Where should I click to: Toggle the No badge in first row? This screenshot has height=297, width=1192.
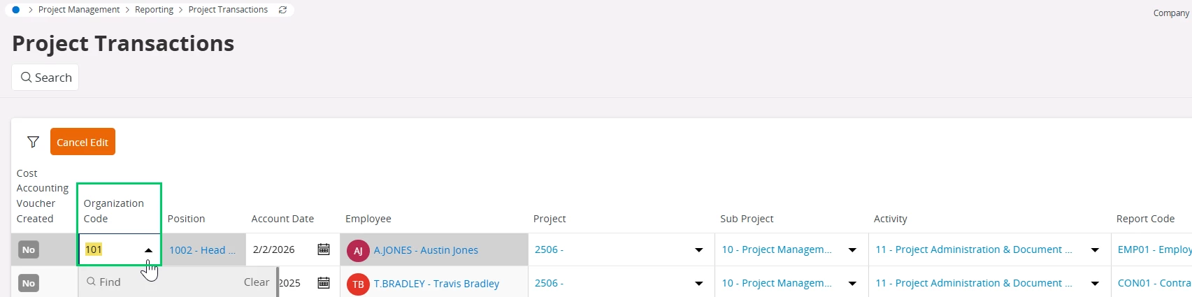click(29, 250)
